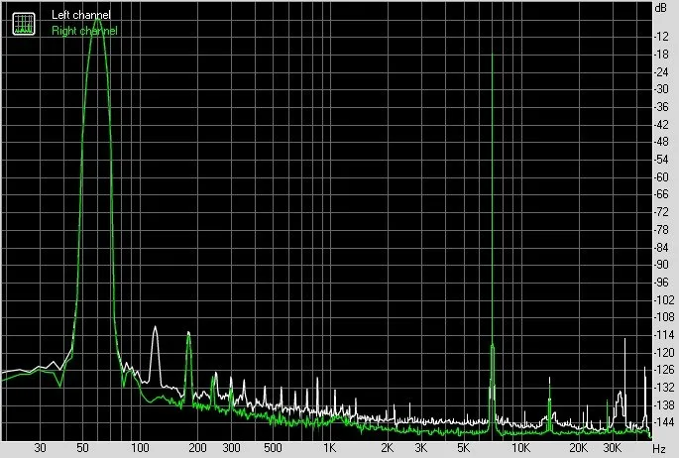Click the green spike near 14 kHz
Viewport: 679px width, 458px height.
click(549, 386)
